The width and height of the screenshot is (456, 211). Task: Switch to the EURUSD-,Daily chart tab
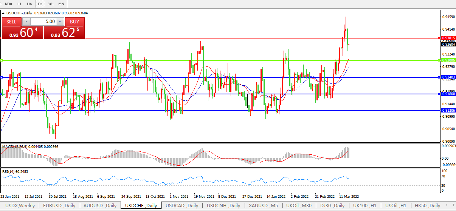click(x=59, y=206)
